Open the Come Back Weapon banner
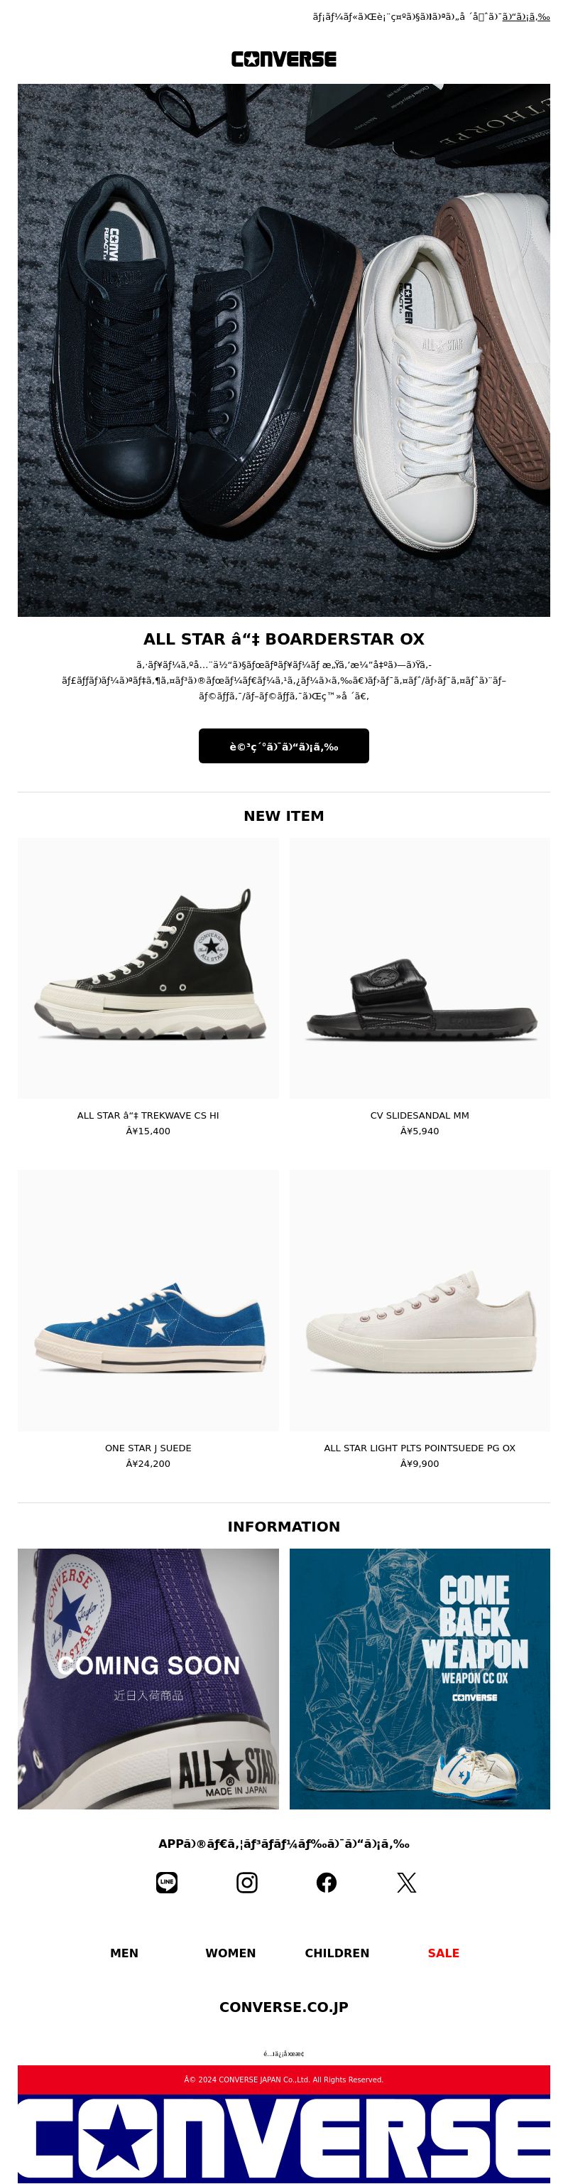 click(420, 1679)
